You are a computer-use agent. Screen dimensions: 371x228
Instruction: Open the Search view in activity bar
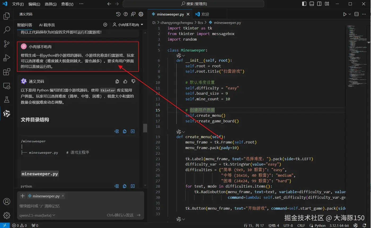click(7, 30)
